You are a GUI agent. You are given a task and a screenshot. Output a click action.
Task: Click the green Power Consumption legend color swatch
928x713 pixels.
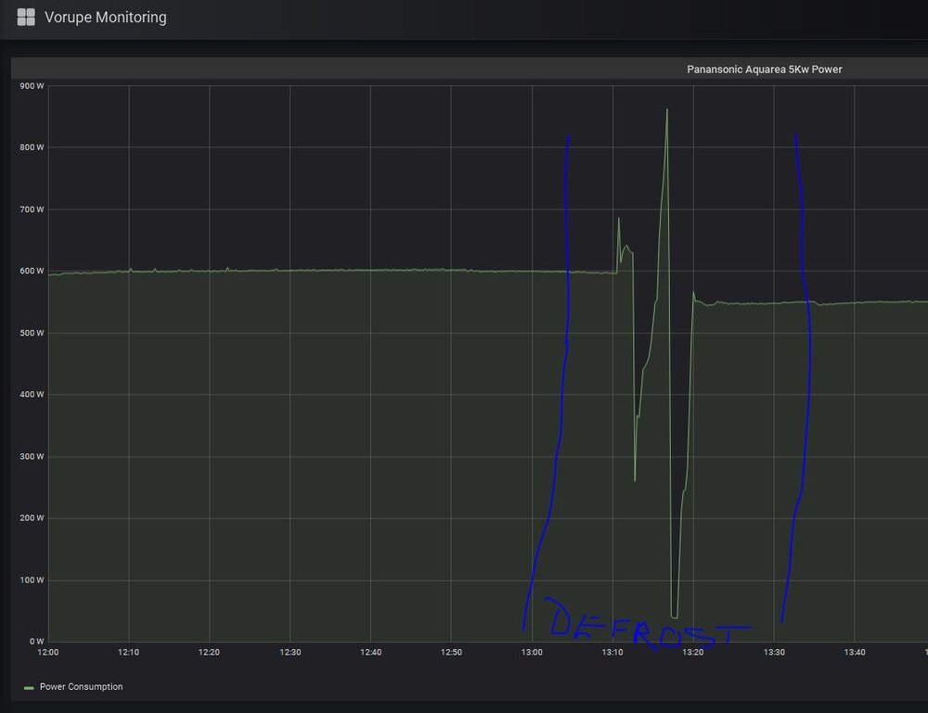[x=29, y=687]
